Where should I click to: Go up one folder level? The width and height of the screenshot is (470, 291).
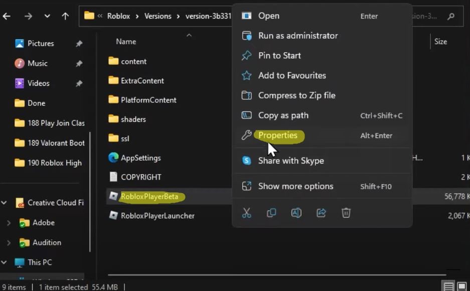click(65, 16)
